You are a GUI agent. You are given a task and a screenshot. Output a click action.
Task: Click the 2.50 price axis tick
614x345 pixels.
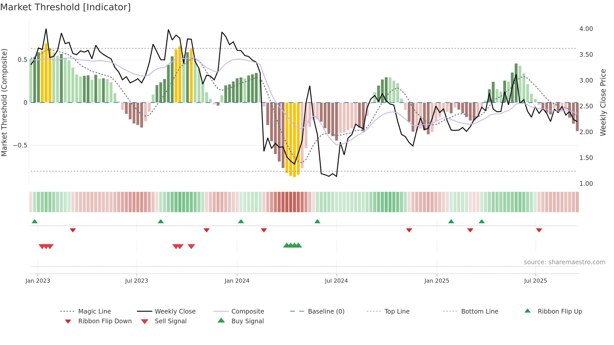click(586, 106)
